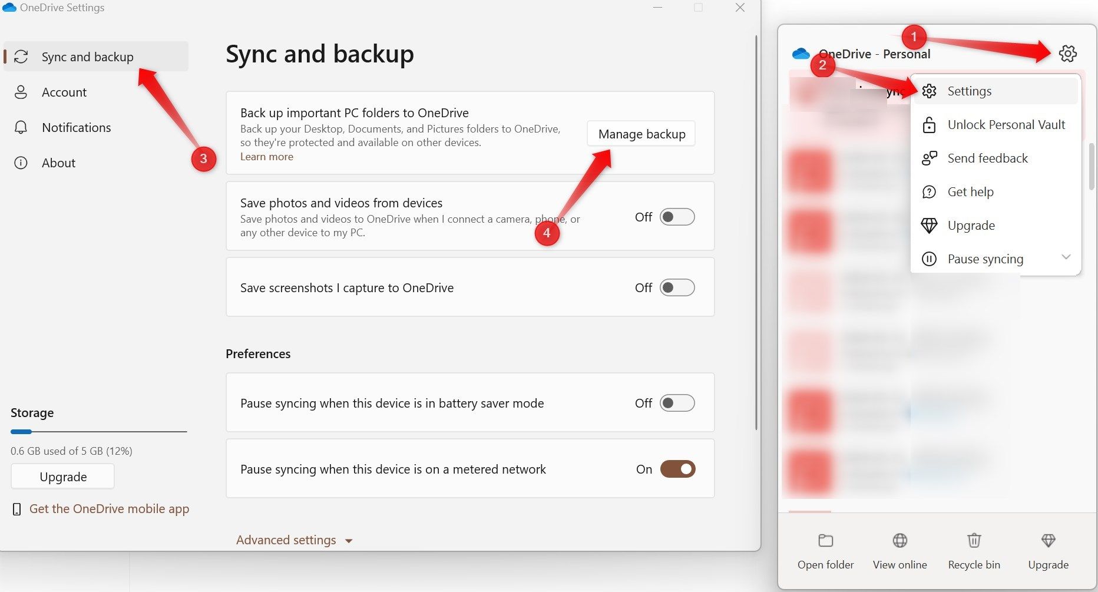
Task: Select the Account icon in the sidebar
Action: (21, 92)
